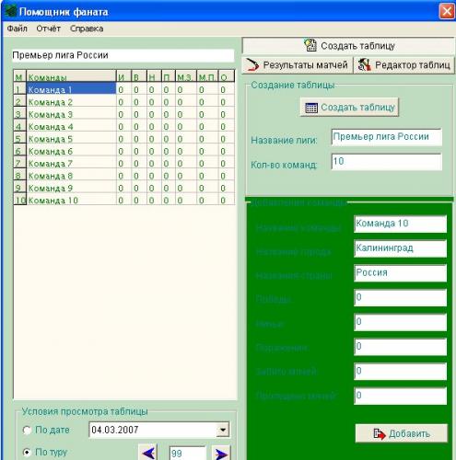Click the city field containing 'Калининград'

point(401,248)
